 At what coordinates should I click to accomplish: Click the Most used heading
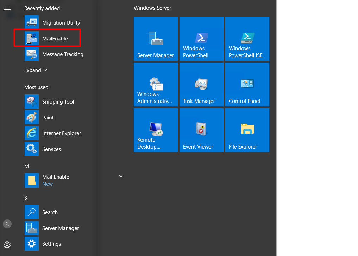point(36,87)
